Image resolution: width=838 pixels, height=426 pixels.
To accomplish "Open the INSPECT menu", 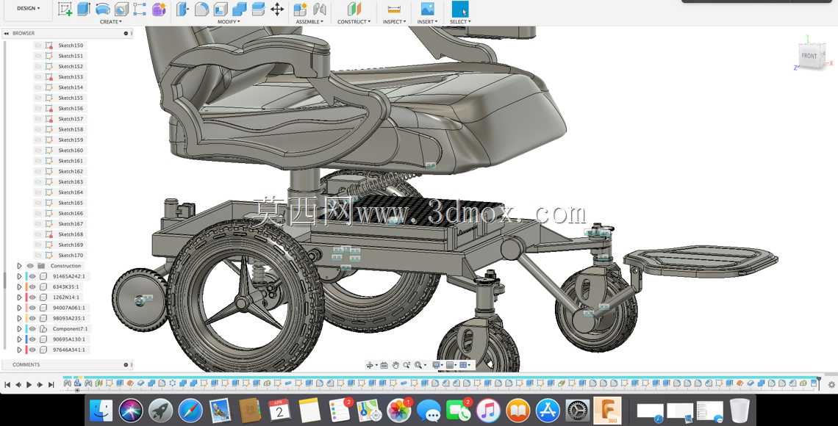I will (395, 22).
